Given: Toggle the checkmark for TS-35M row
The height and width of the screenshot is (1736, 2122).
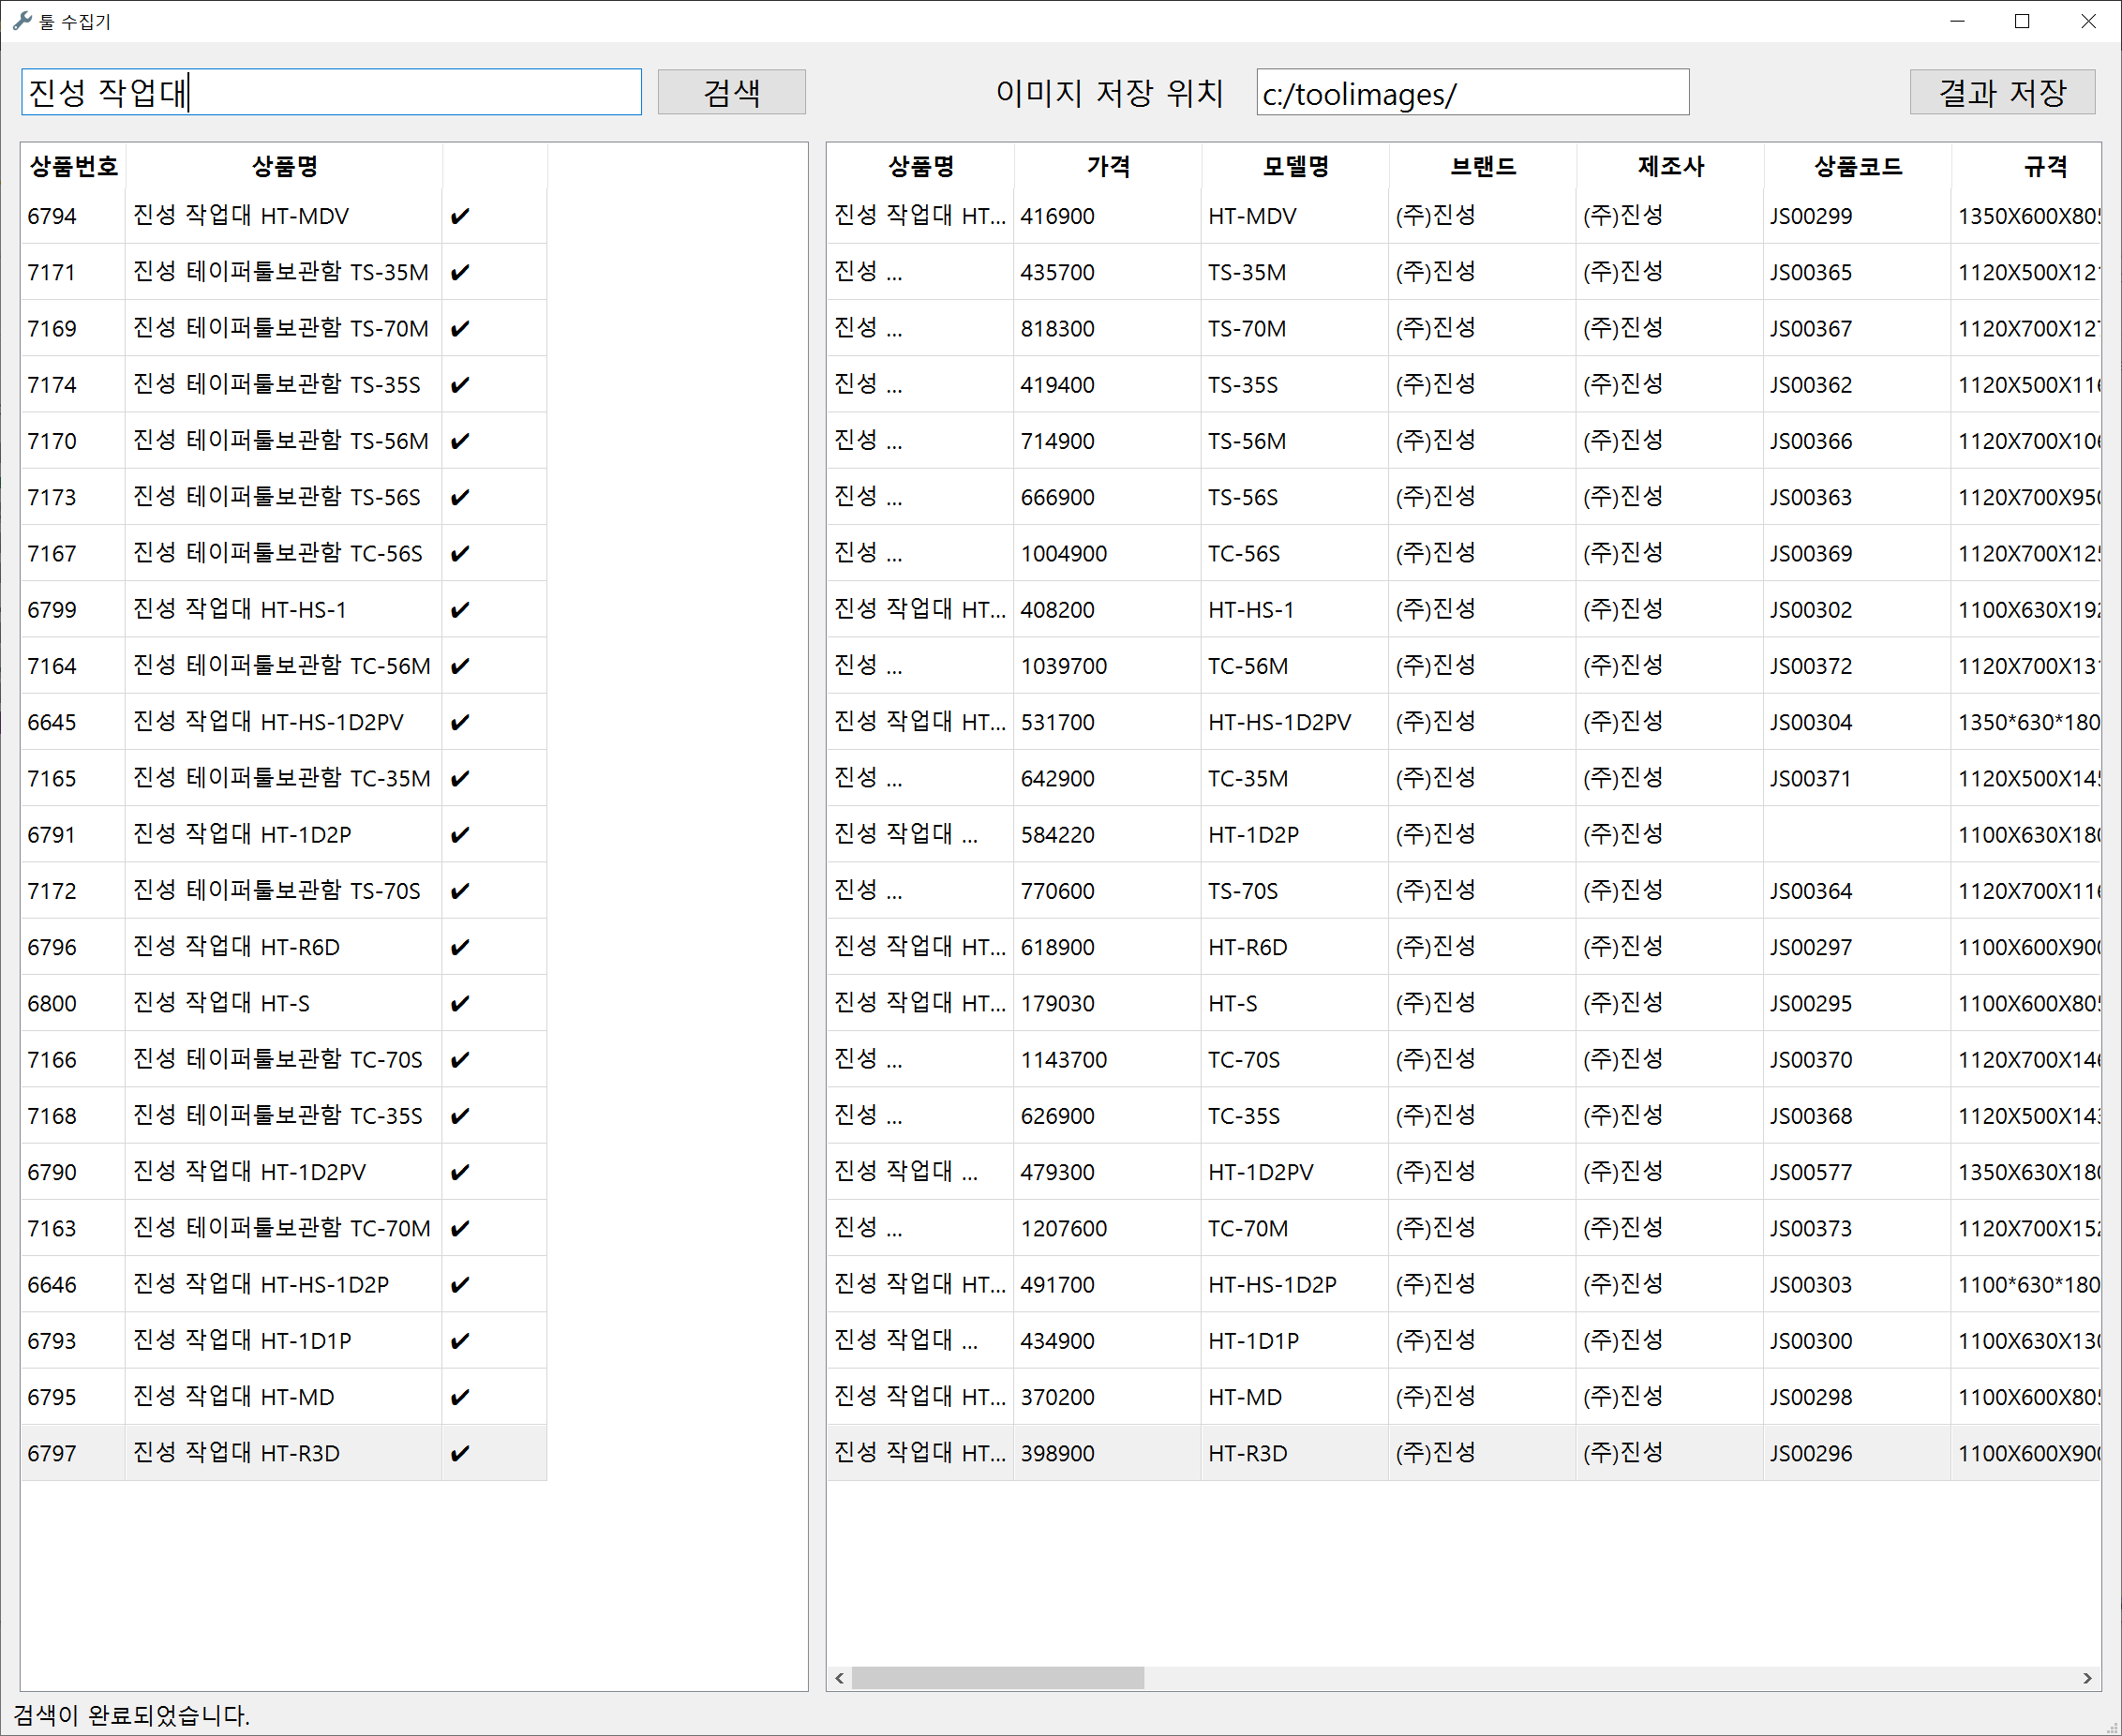Looking at the screenshot, I should tap(460, 272).
